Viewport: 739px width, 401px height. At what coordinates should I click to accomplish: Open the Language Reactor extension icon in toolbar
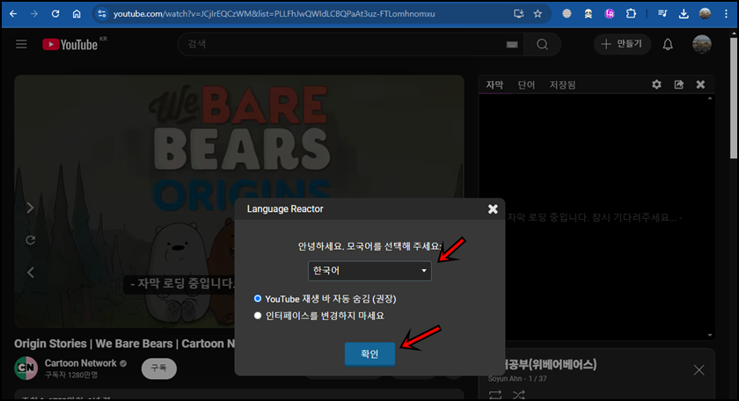pos(610,14)
